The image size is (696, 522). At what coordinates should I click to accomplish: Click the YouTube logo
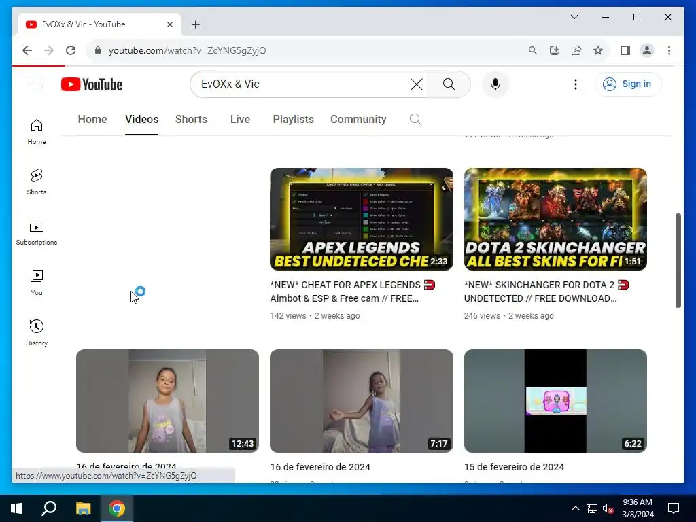92,84
